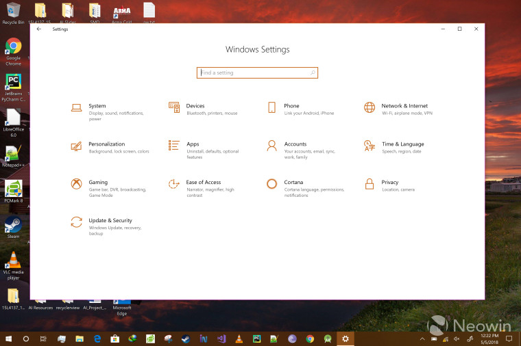The width and height of the screenshot is (521, 346).
Task: Launch Microsoft Edge from taskbar
Action: pyautogui.click(x=97, y=338)
